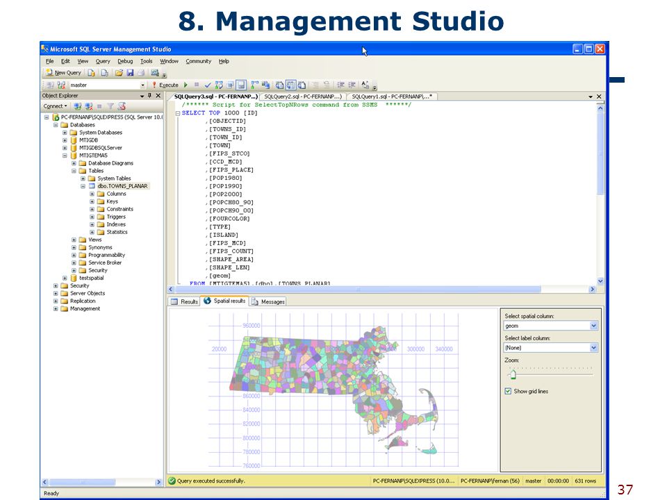The height and width of the screenshot is (500, 667).
Task: Switch output to Results to Text icon
Action: [x=279, y=85]
